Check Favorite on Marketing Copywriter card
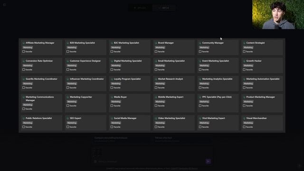Image resolution: width=304 pixels, height=171 pixels. tap(67, 105)
